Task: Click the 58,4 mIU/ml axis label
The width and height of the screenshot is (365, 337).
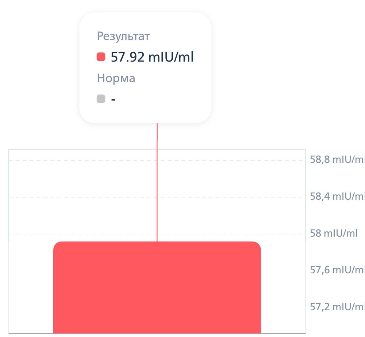Action: coord(337,196)
